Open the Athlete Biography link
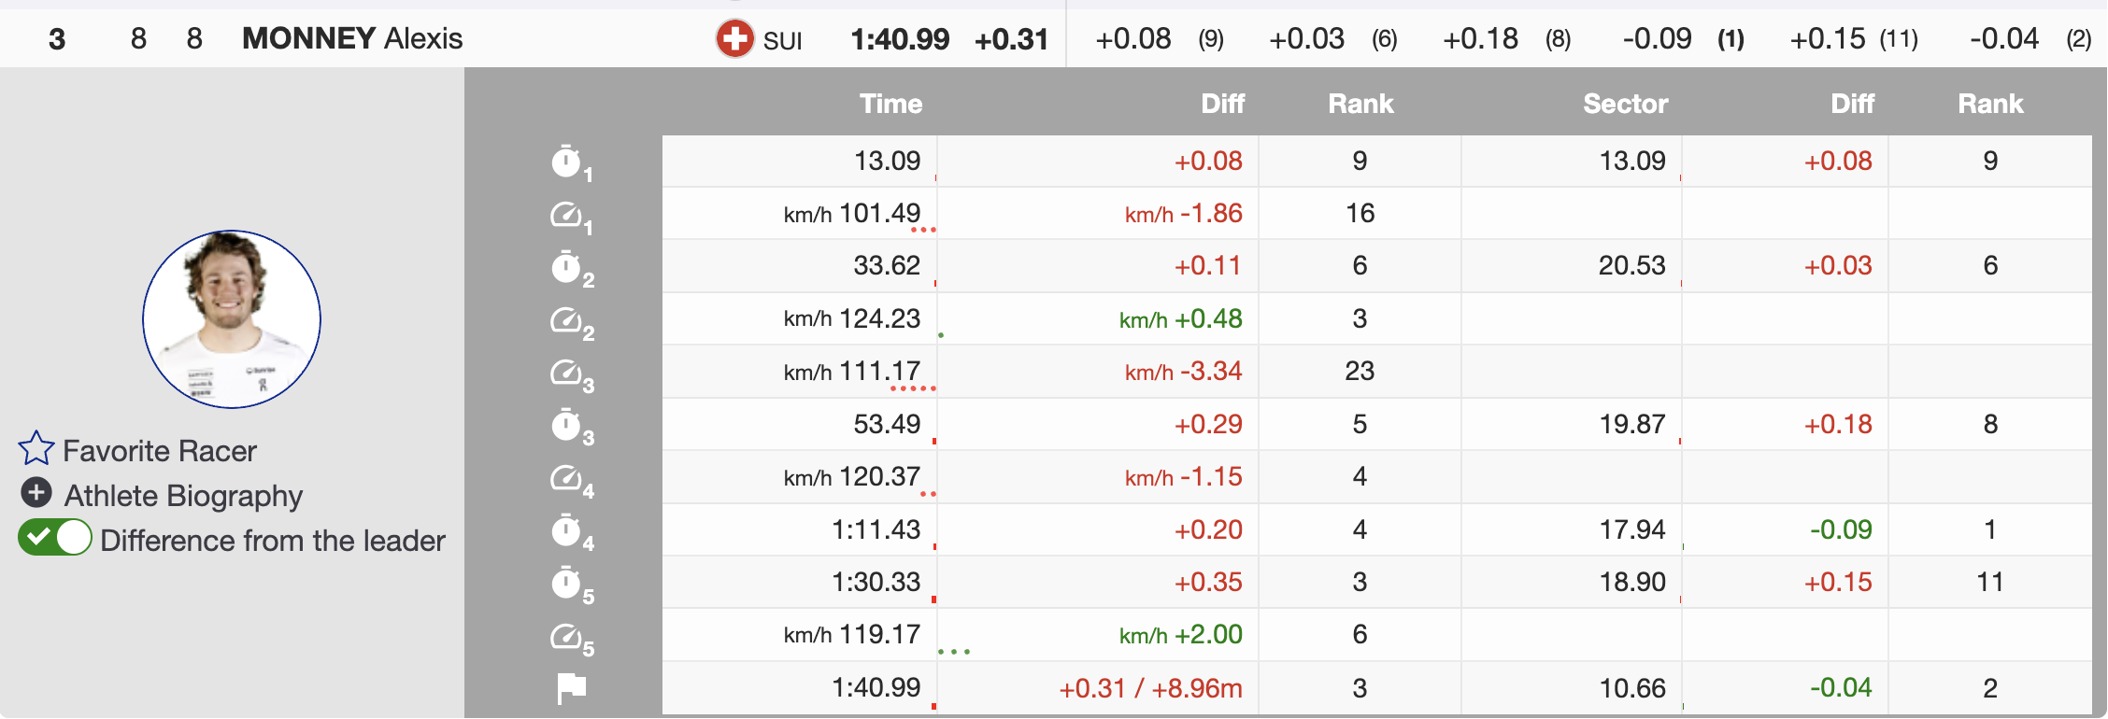The width and height of the screenshot is (2108, 719). coord(183,496)
